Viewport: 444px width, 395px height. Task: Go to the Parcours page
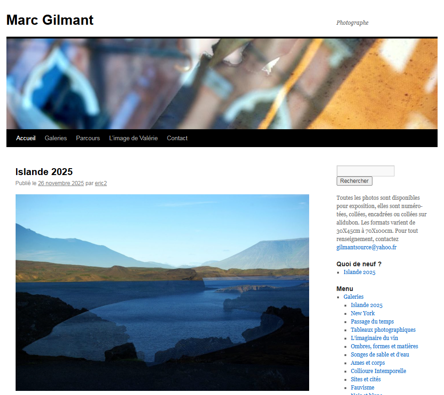[88, 138]
